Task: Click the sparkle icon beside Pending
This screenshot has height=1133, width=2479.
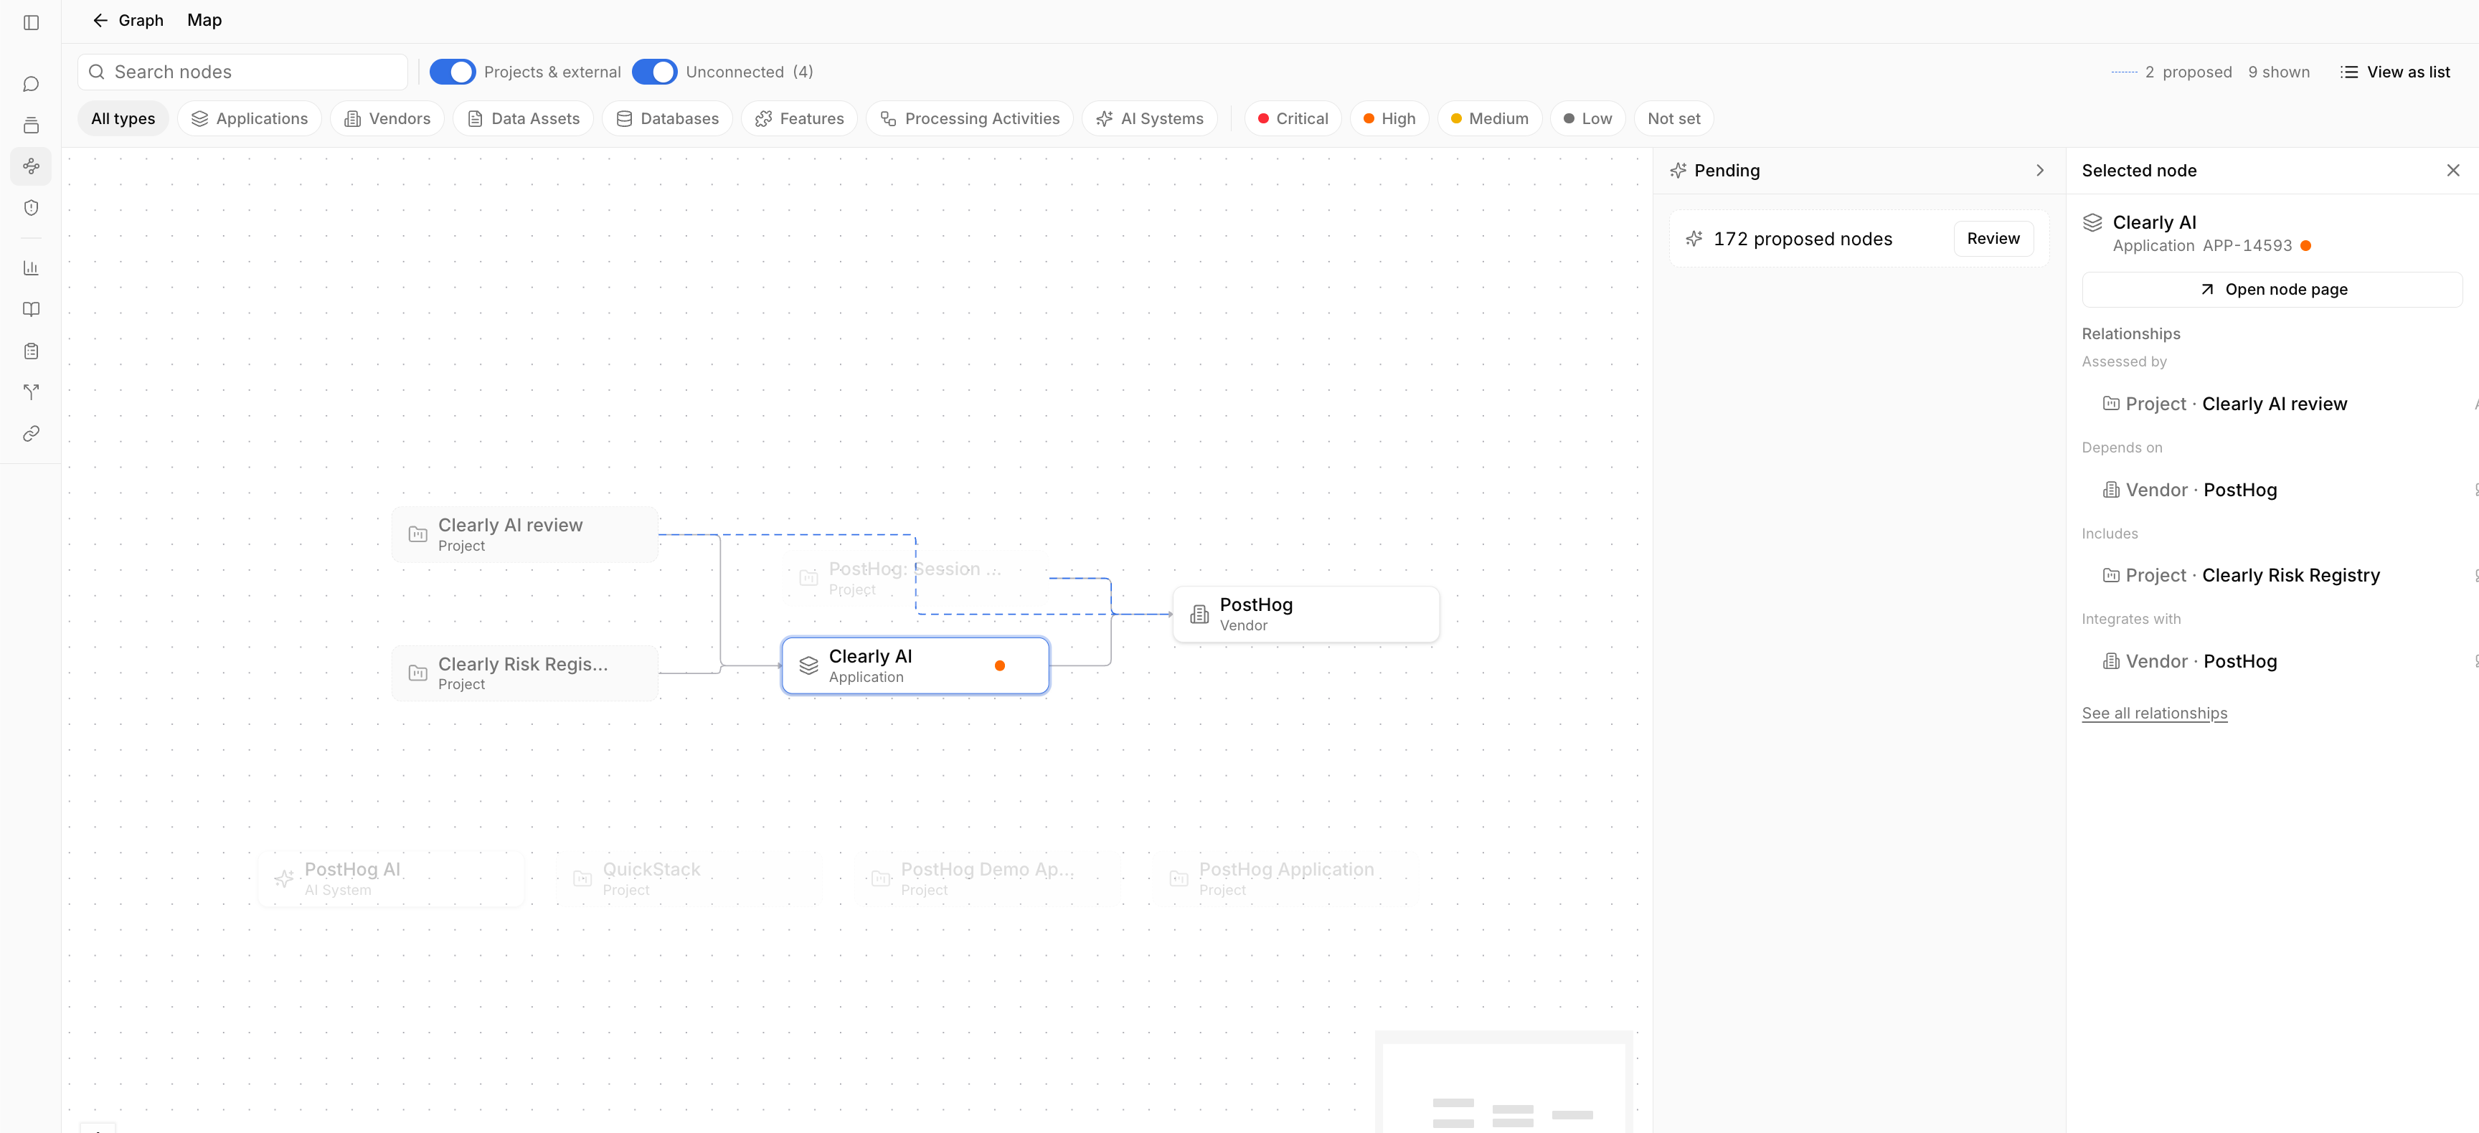Action: (x=1678, y=170)
